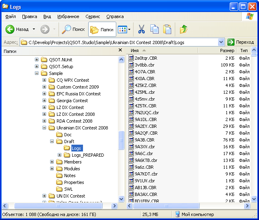Click the Copy toolbar icon
Viewport: 259px width, 220px height.
[x=154, y=29]
